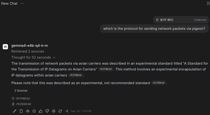This screenshot has height=115, width=210.
Task: Edit the response with the pencil icon
Action: click(x=15, y=111)
